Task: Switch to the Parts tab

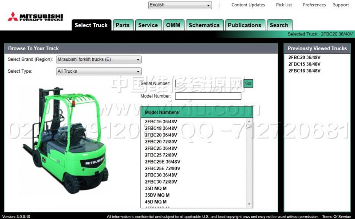Action: coord(123,25)
